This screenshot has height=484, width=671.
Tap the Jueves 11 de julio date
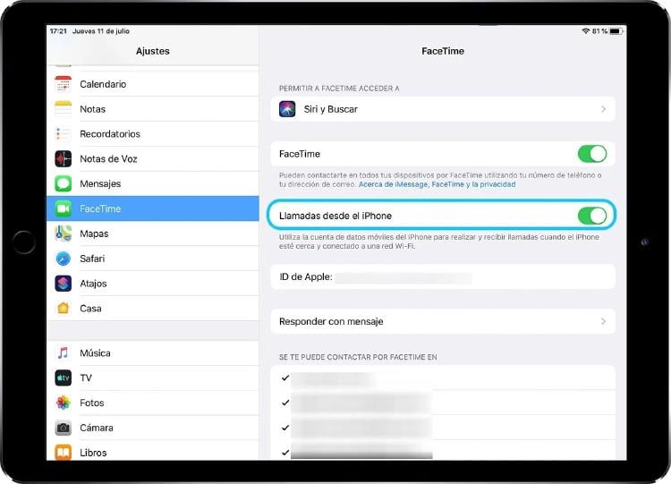click(101, 31)
